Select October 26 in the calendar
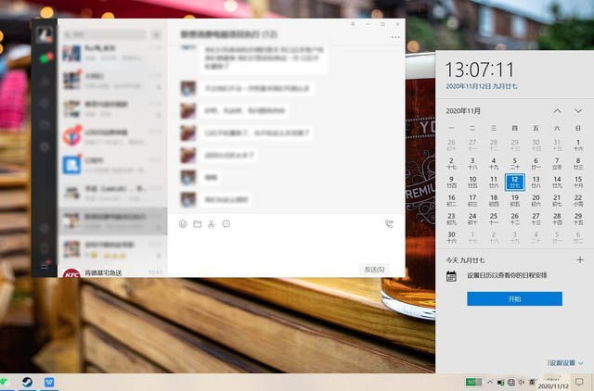Viewport: 594px width, 391px height. pos(451,145)
